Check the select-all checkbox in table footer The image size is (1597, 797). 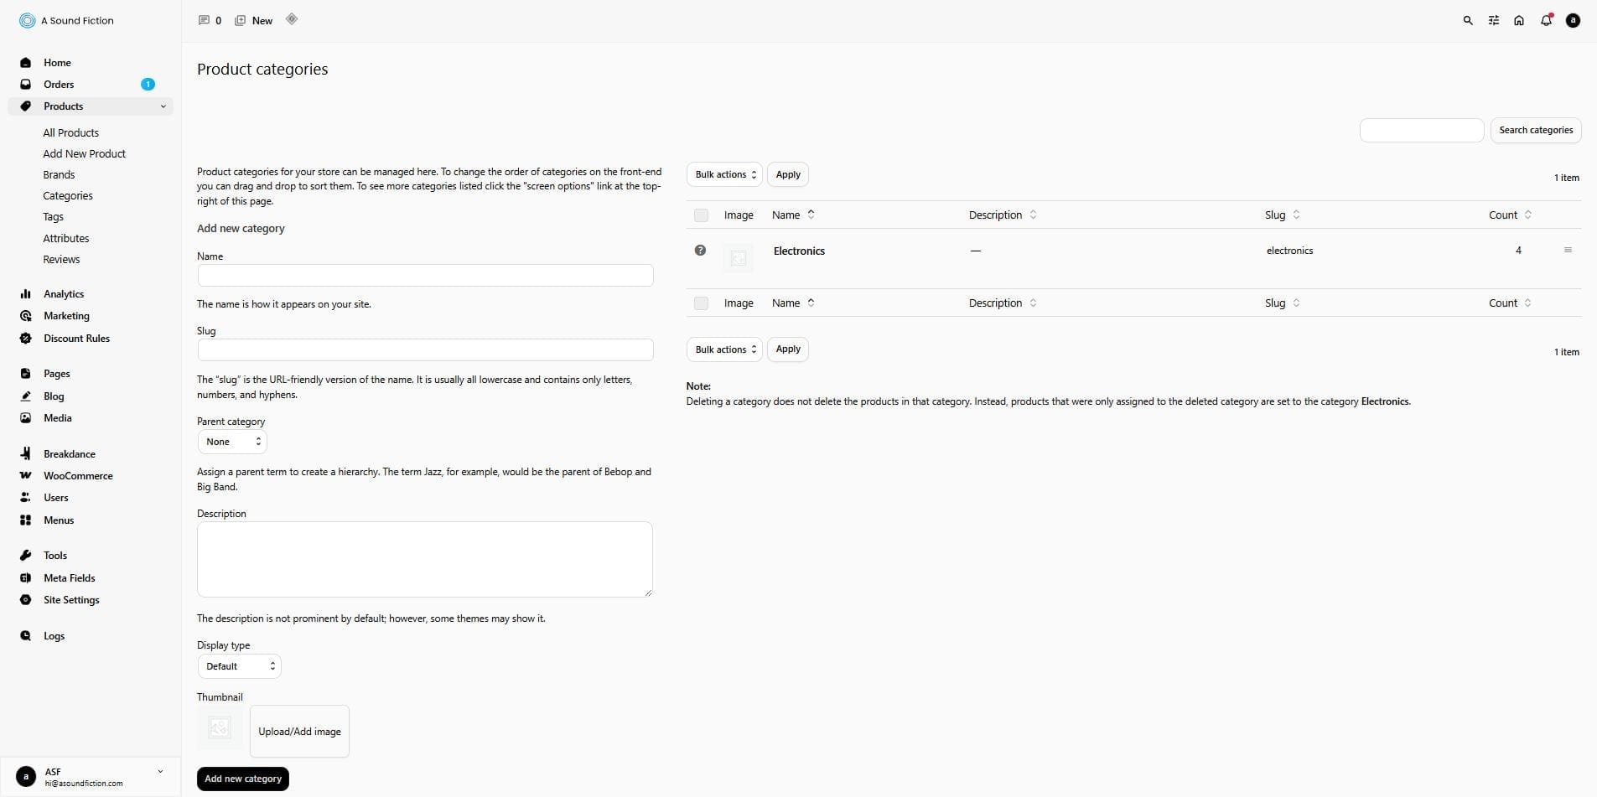click(x=701, y=303)
